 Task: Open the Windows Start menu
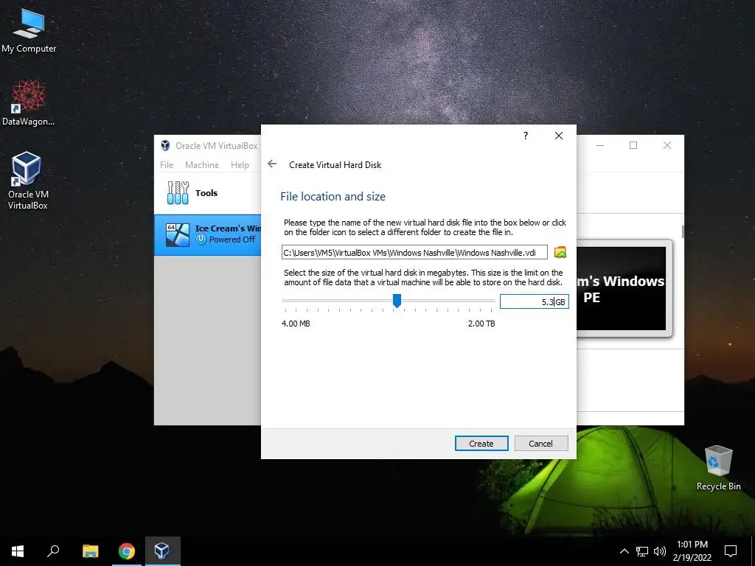(18, 551)
